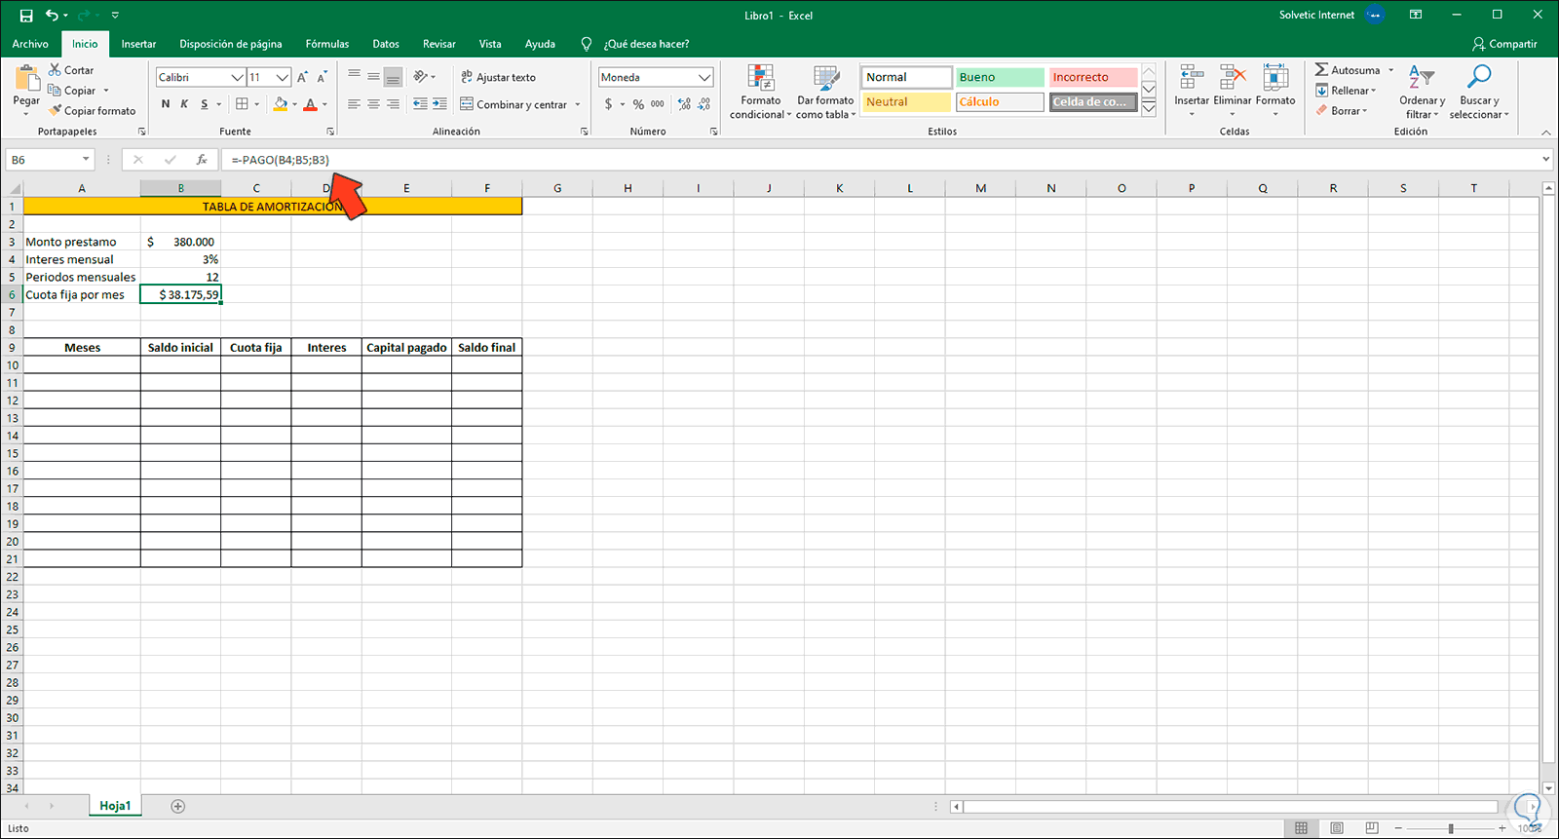The width and height of the screenshot is (1559, 839).
Task: Switch to the Datos tab
Action: 386,44
